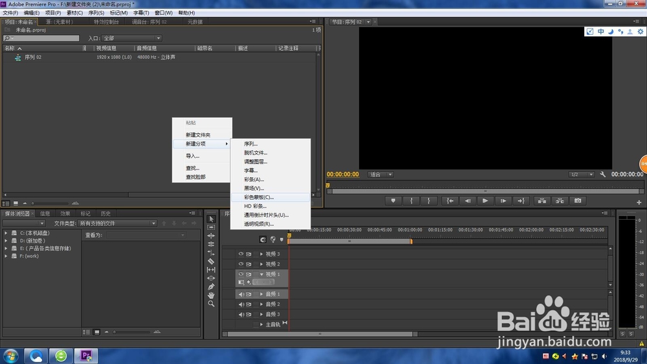
Task: Open 入口 全部 dropdown
Action: click(x=131, y=38)
